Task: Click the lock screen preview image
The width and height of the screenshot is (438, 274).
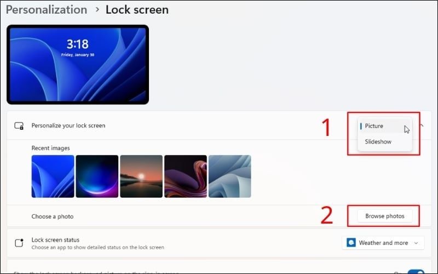Action: pos(78,65)
